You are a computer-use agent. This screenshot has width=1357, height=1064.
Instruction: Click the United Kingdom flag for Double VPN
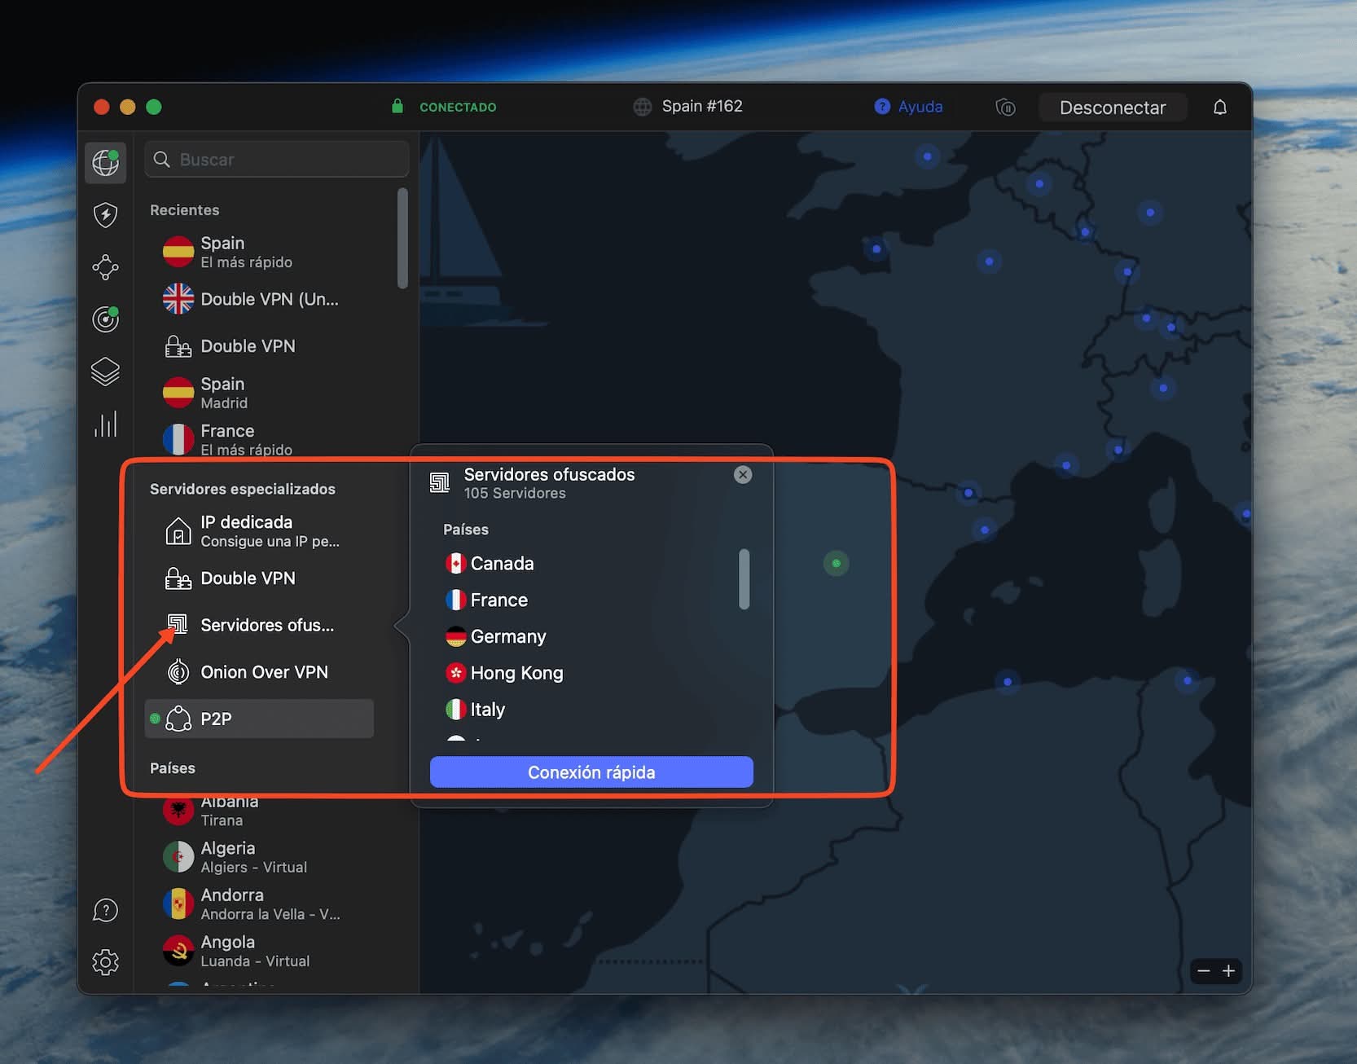[x=178, y=299]
